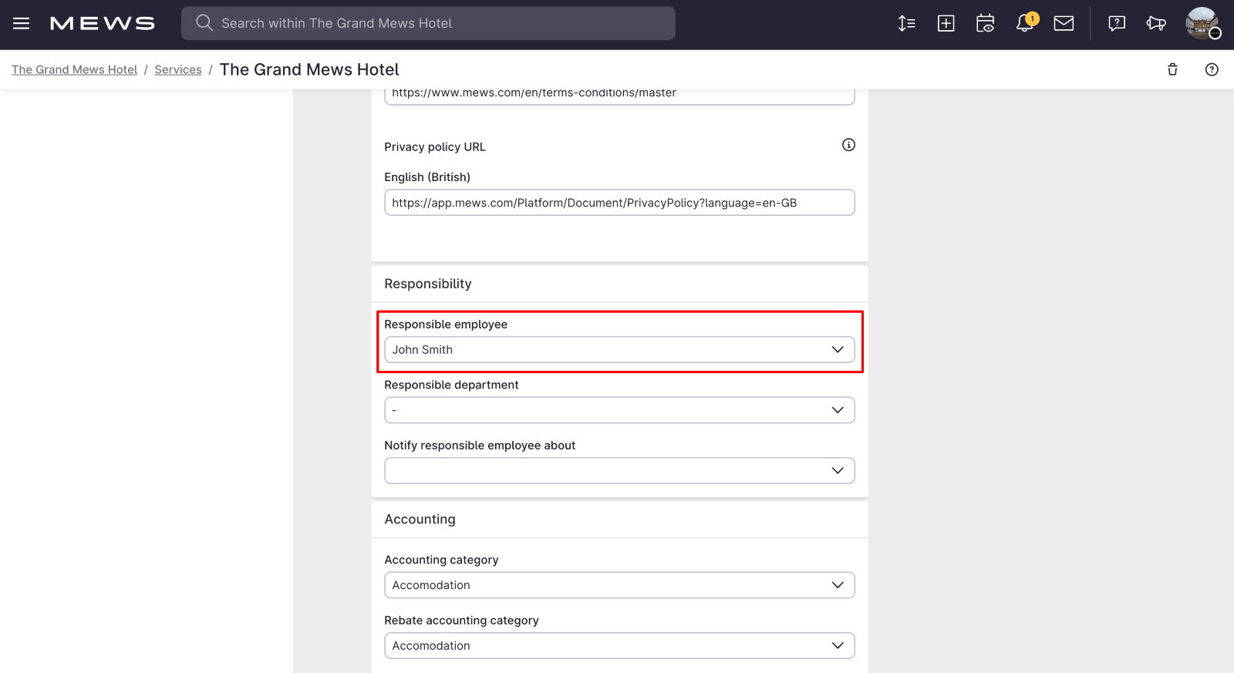The height and width of the screenshot is (673, 1234).
Task: Go to The Grand Mews Hotel breadcrumb
Action: (74, 69)
